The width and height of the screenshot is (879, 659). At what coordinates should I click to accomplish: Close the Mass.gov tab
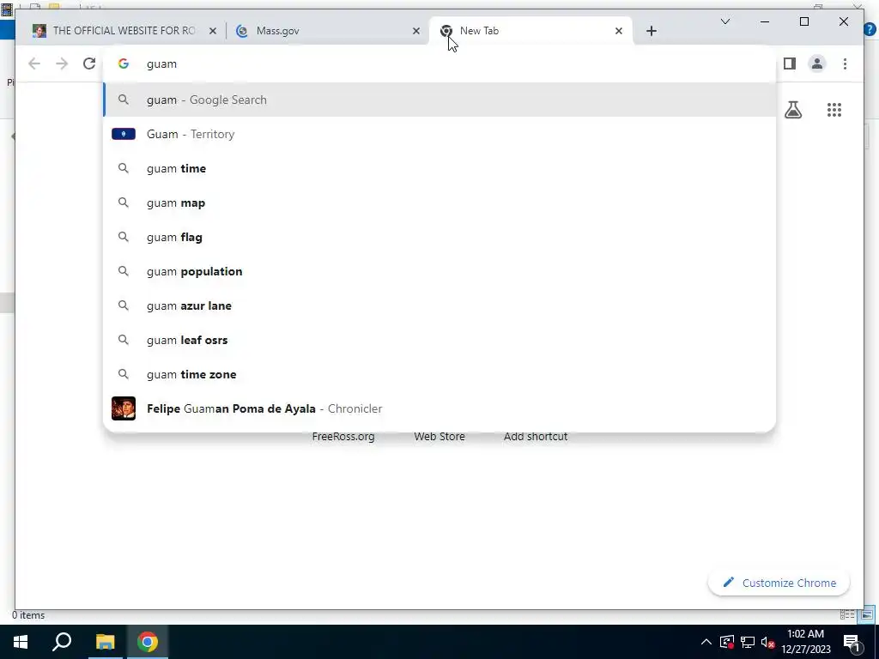click(416, 31)
